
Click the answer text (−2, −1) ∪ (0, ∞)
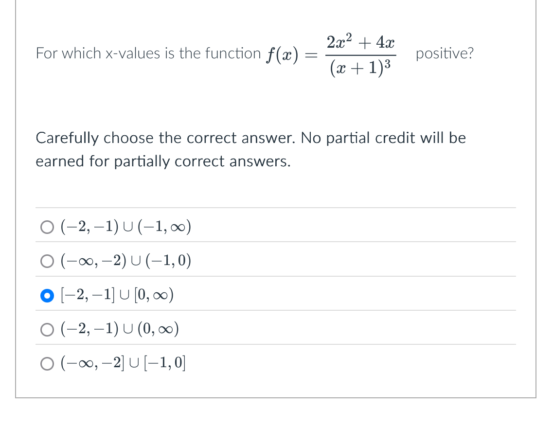tap(119, 329)
